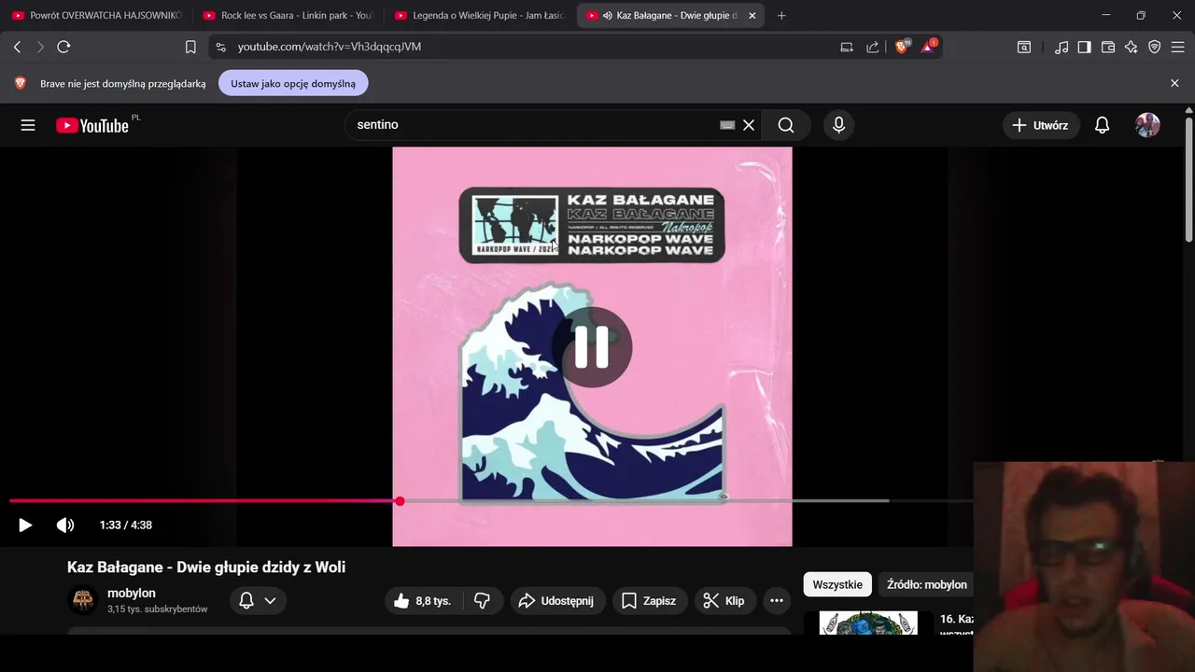
Task: Expand the subscription notification bell dropdown
Action: 258,601
